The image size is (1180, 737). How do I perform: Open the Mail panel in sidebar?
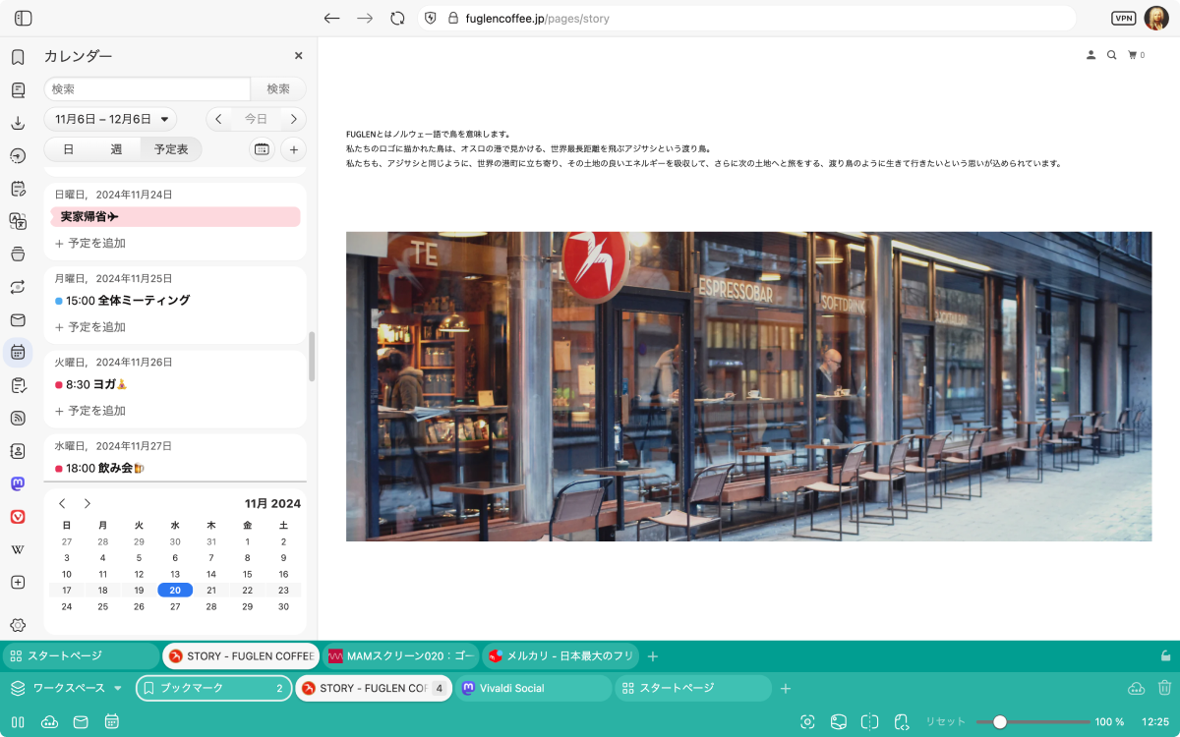tap(18, 319)
